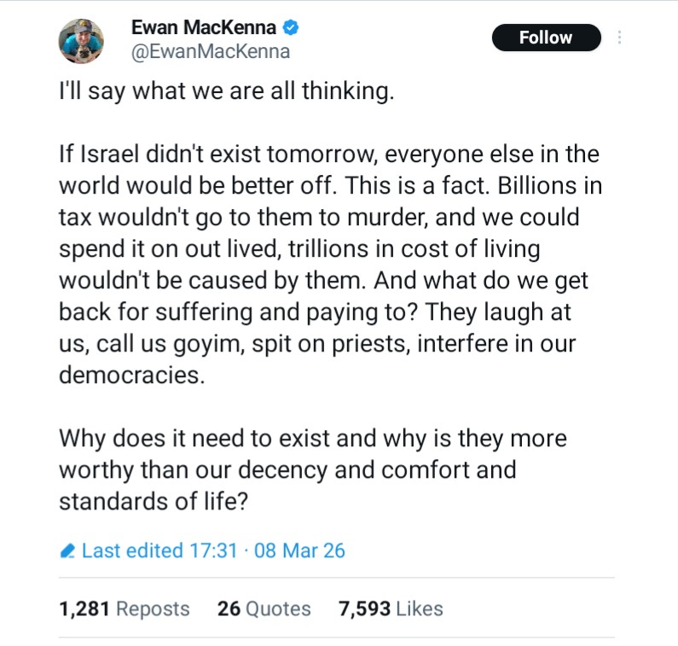Image resolution: width=678 pixels, height=646 pixels.
Task: Click the divider line below the stats row
Action: point(337,637)
